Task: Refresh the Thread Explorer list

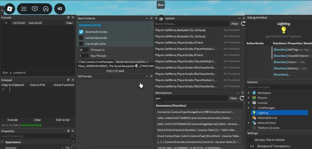Action: [243, 24]
